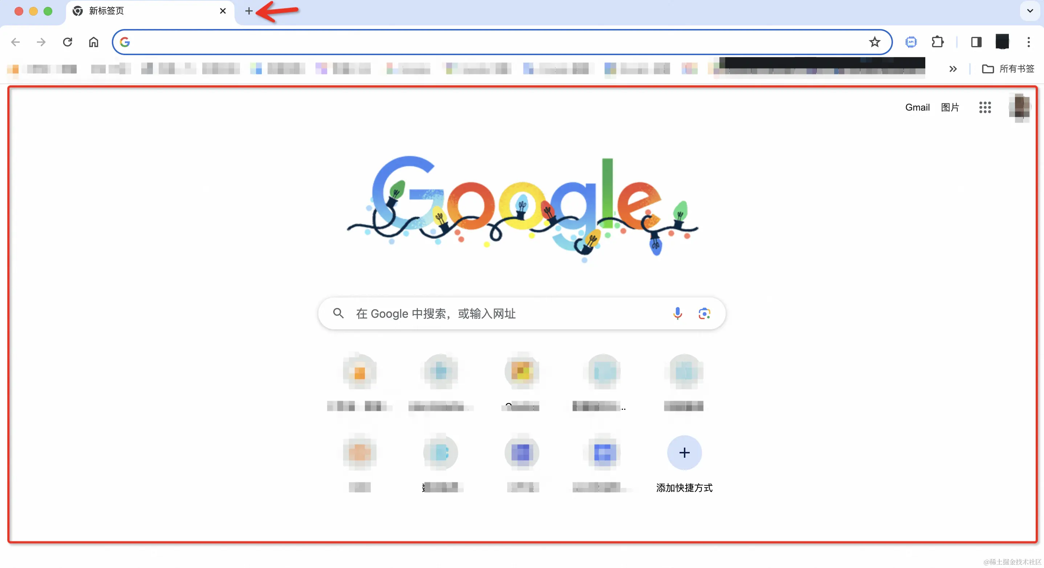This screenshot has width=1044, height=568.
Task: Start voice search with microphone icon
Action: 677,313
